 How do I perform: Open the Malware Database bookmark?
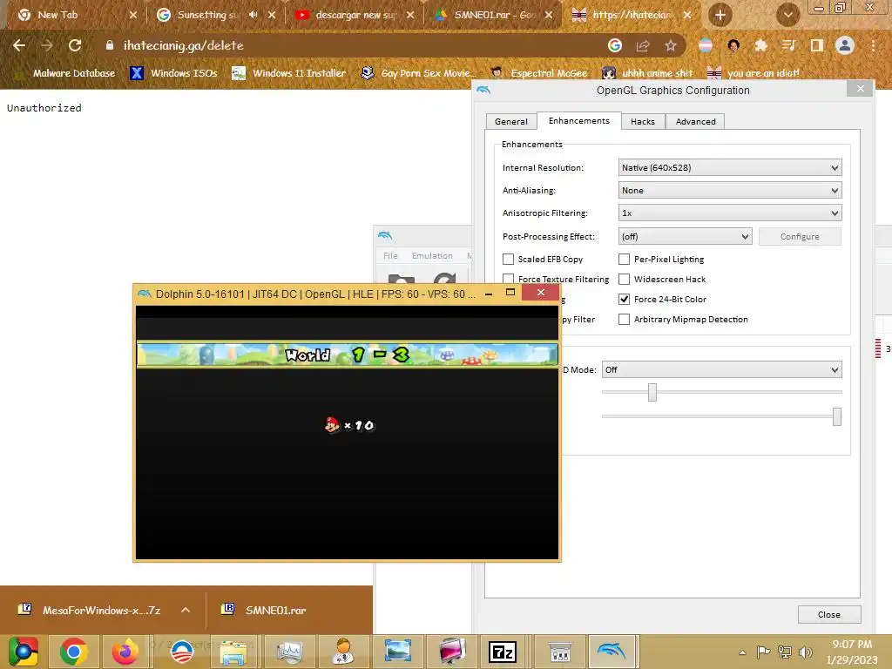[x=66, y=73]
